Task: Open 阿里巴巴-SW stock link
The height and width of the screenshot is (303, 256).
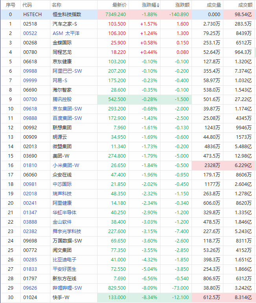Action: (x=67, y=71)
